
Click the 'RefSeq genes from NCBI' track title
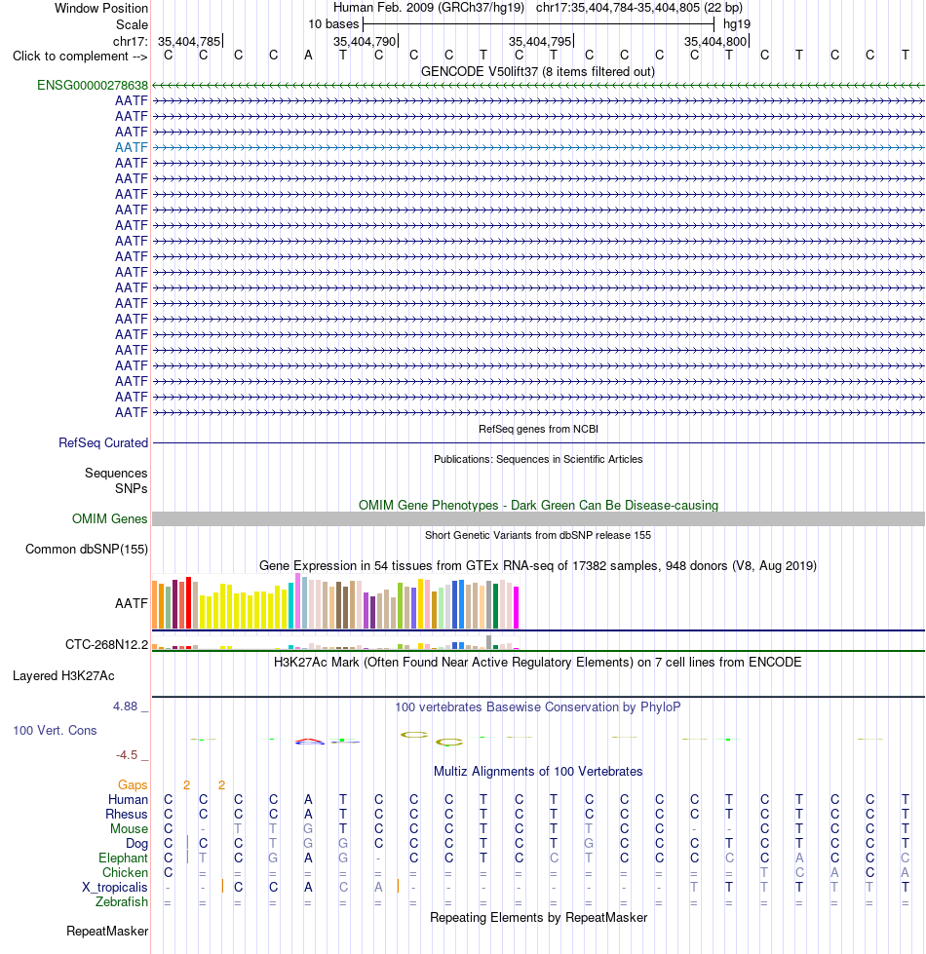coord(538,429)
